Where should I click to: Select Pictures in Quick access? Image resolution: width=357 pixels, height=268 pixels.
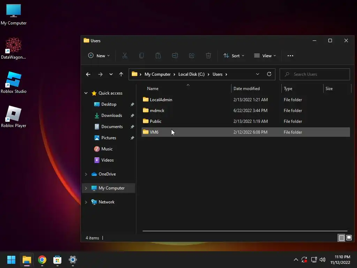(x=109, y=137)
